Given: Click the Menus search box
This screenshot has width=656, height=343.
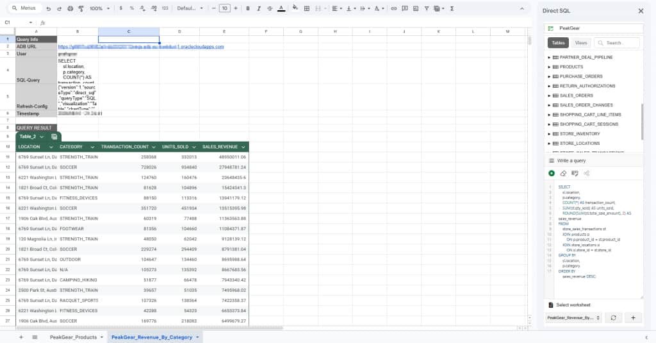Looking at the screenshot, I should [24, 8].
